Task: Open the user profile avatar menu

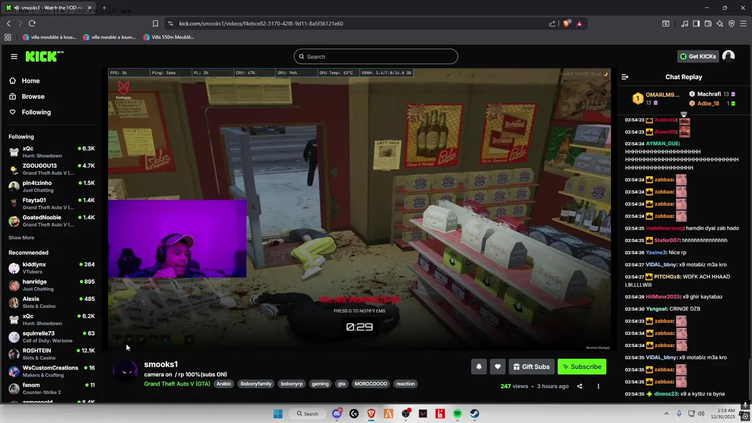Action: coord(728,56)
